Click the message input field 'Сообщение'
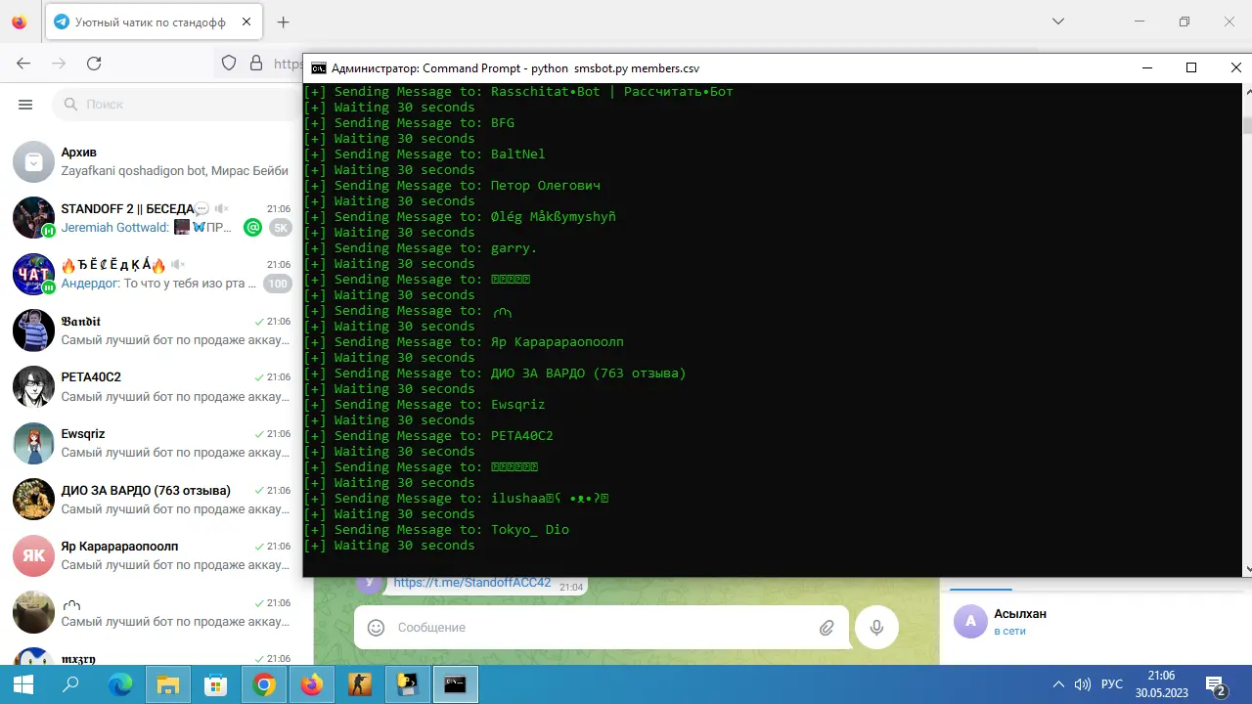The image size is (1252, 704). 602,628
